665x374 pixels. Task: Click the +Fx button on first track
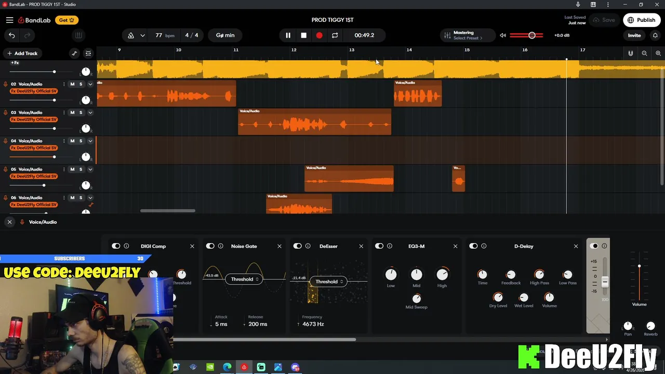coord(15,63)
